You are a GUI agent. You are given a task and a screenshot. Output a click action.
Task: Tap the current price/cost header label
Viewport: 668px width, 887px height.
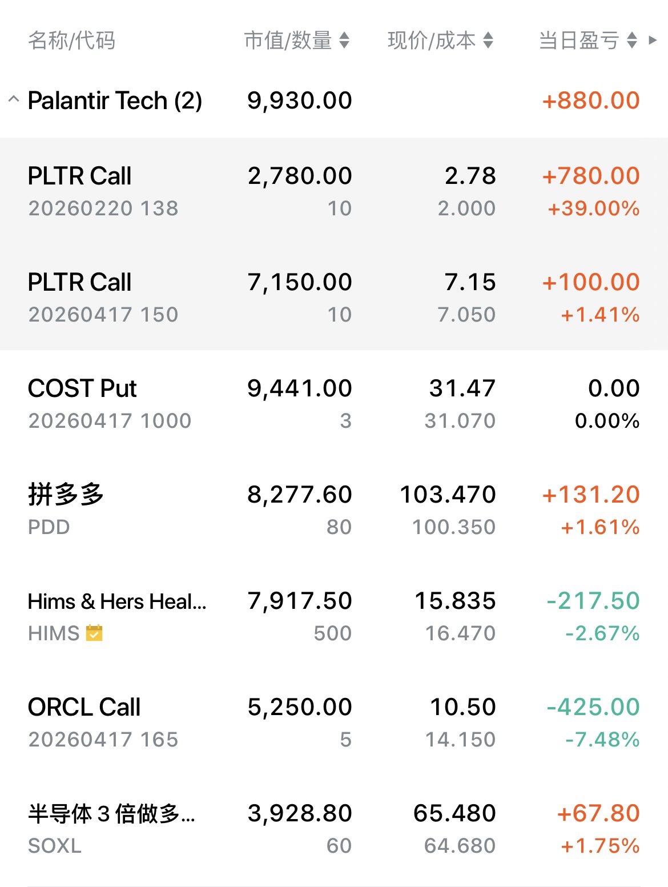(x=432, y=41)
